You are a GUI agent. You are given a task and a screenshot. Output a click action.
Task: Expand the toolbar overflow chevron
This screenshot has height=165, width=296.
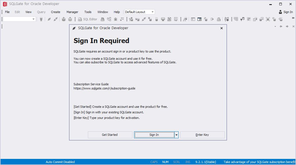coord(293,18)
